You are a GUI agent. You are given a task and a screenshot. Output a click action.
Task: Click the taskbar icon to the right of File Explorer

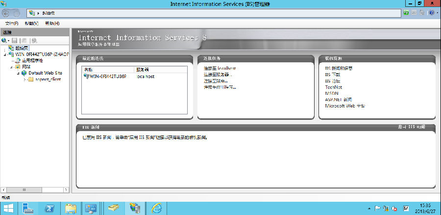[x=91, y=208]
